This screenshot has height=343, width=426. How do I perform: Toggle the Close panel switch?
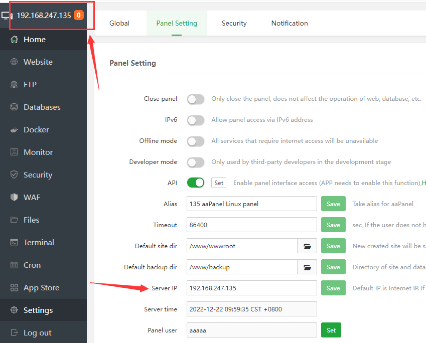click(x=196, y=99)
